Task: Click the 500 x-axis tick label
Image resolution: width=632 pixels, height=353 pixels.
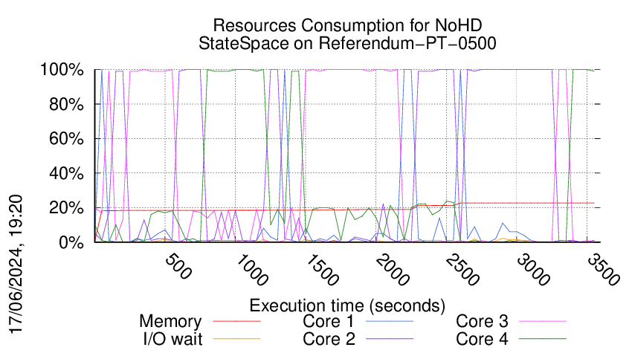Action: pyautogui.click(x=178, y=266)
